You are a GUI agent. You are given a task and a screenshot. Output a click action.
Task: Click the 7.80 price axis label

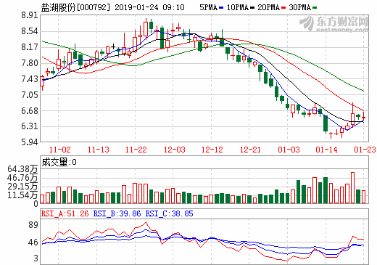click(30, 63)
